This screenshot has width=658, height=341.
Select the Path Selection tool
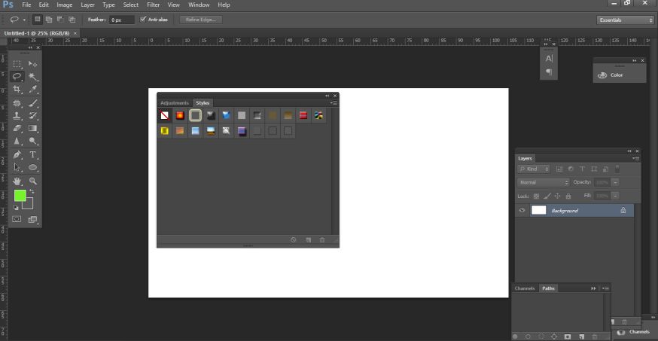click(x=17, y=167)
